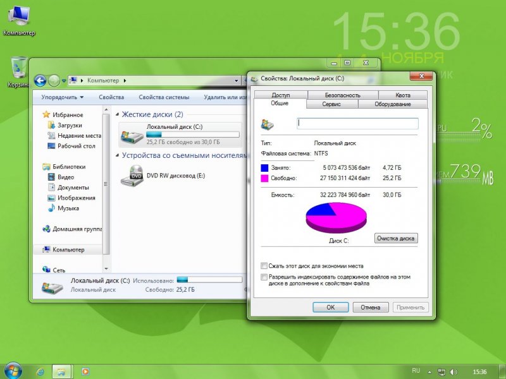Go forward in Explorer window
The width and height of the screenshot is (506, 379).
click(54, 81)
